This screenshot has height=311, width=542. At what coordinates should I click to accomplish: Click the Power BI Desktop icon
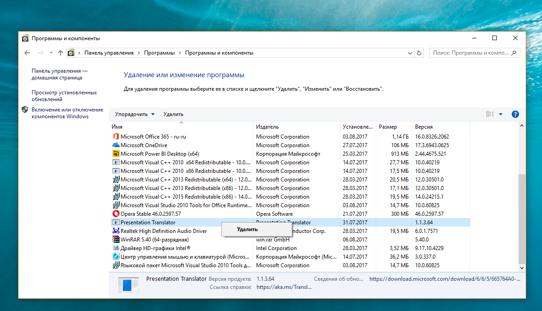pyautogui.click(x=116, y=154)
